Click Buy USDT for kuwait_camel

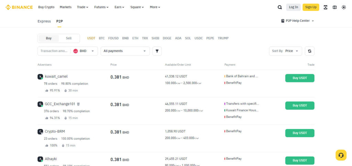(x=300, y=78)
